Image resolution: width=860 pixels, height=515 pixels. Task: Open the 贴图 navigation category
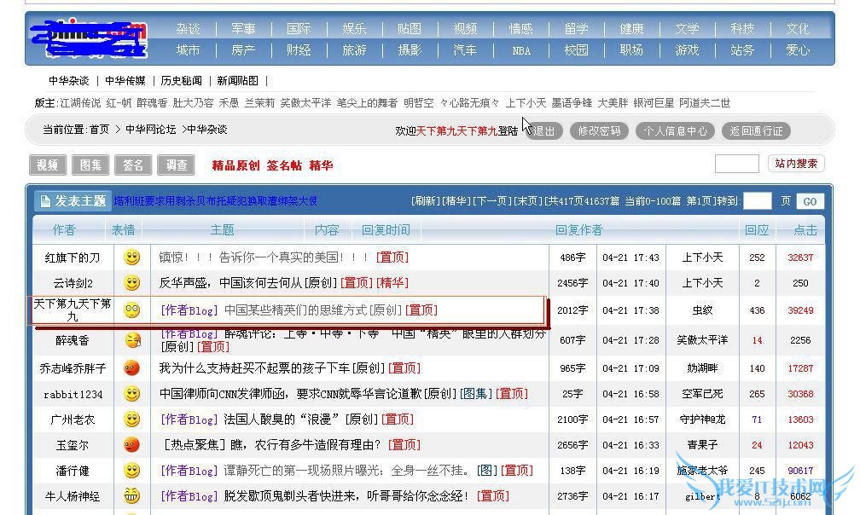coord(410,28)
